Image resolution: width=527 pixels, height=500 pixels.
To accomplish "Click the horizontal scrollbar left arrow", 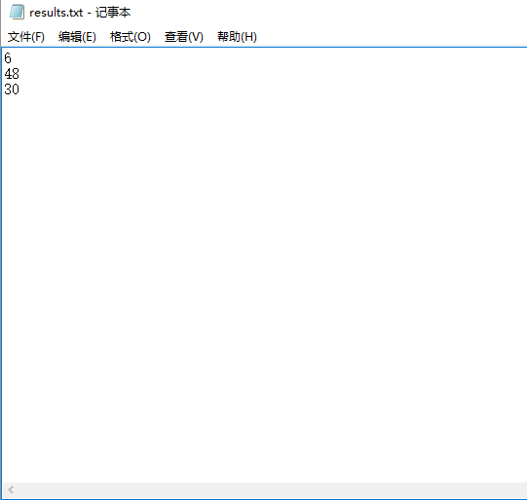I will [x=11, y=489].
